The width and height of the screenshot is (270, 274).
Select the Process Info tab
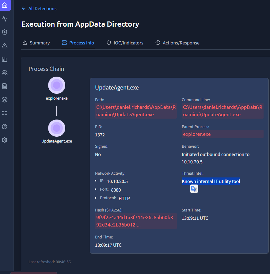78,43
